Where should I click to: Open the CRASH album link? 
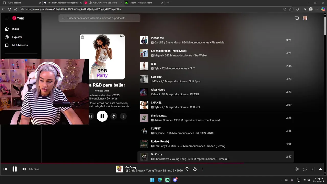[x=194, y=94]
